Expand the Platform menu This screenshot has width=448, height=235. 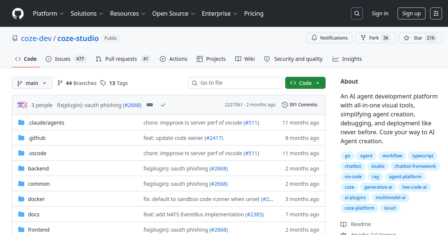[x=48, y=13]
